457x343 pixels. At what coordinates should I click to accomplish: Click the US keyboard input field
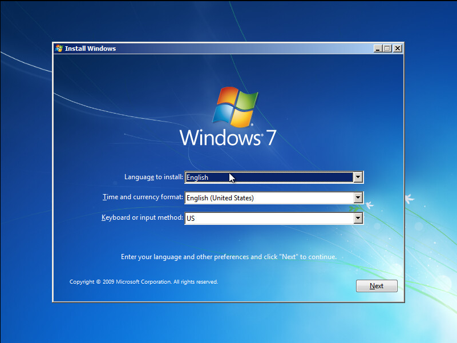268,218
